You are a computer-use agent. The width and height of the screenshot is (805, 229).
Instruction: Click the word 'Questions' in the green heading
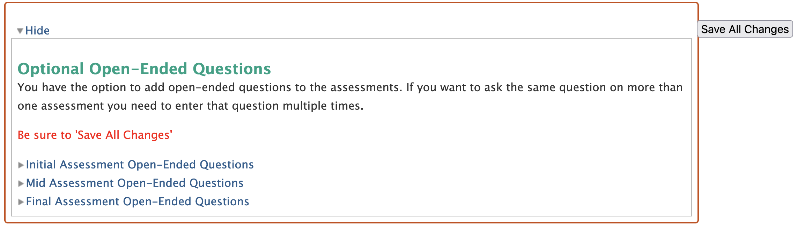click(232, 69)
